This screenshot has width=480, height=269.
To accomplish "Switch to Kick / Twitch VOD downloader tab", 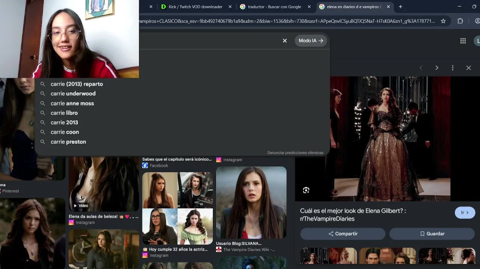I will (x=195, y=7).
